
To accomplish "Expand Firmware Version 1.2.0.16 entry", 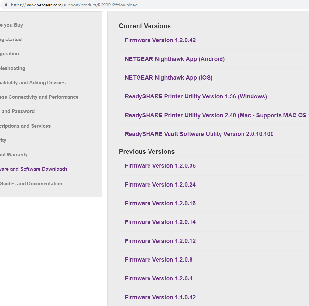I will coord(160,203).
